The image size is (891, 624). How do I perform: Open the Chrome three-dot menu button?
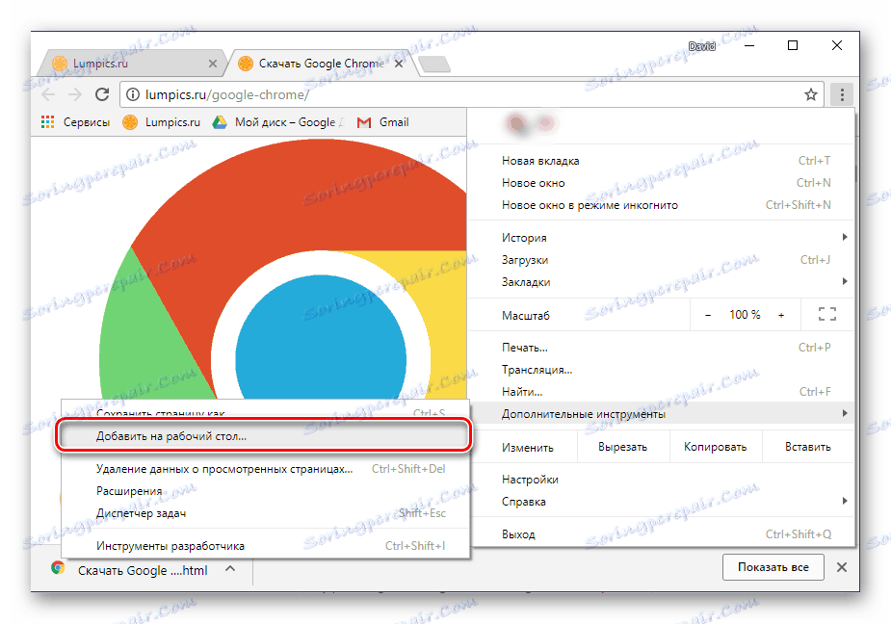[842, 94]
